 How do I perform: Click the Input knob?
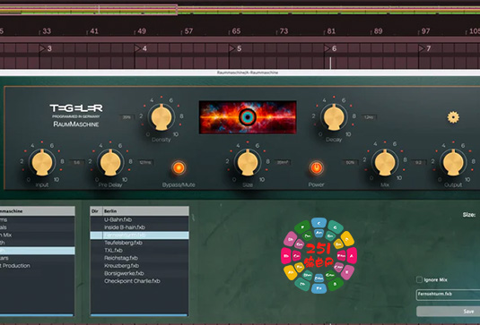42,163
